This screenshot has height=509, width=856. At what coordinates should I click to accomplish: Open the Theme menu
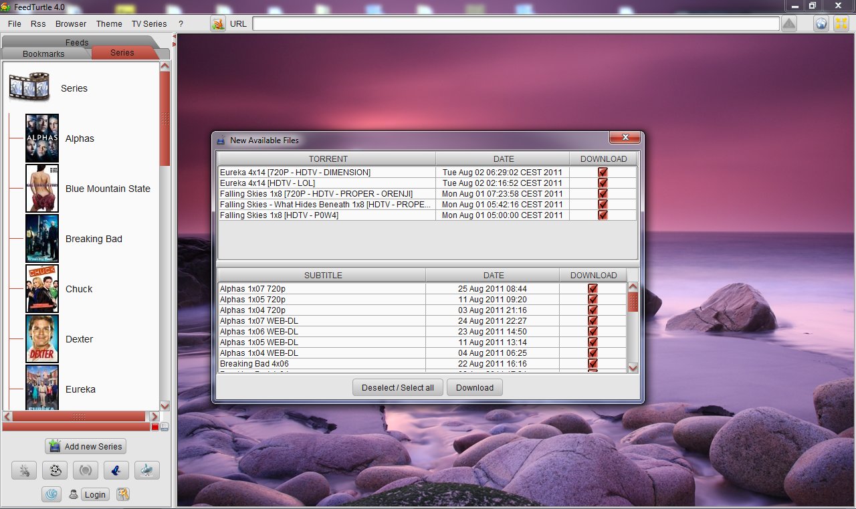tap(109, 23)
